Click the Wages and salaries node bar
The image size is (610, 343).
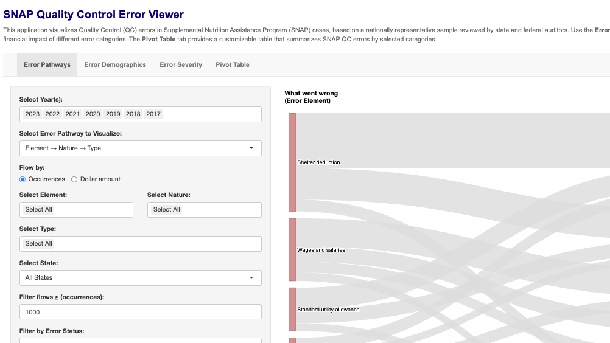292,250
